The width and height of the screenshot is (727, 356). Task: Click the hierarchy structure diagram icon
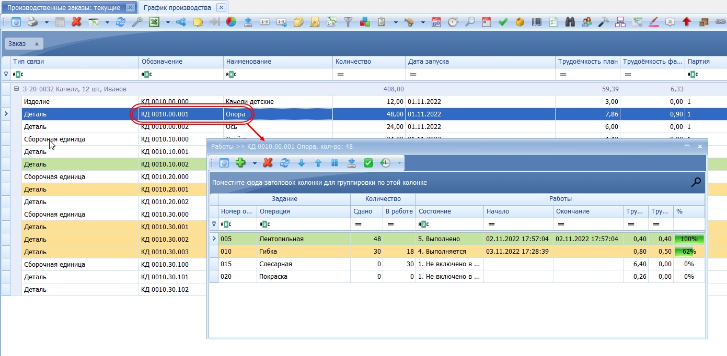620,22
